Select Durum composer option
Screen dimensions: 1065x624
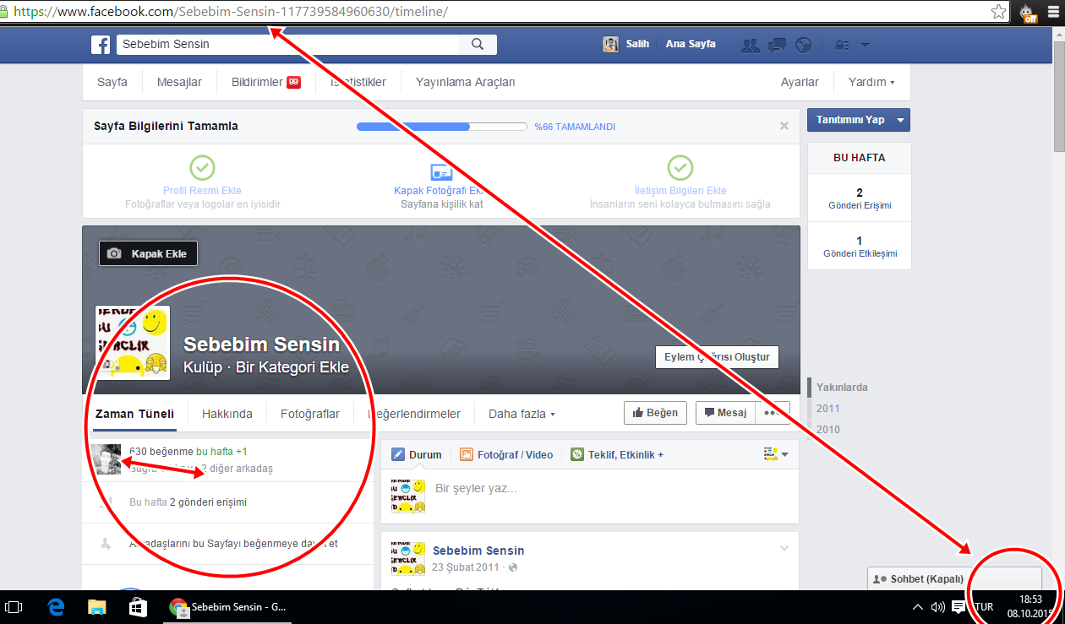coord(417,454)
